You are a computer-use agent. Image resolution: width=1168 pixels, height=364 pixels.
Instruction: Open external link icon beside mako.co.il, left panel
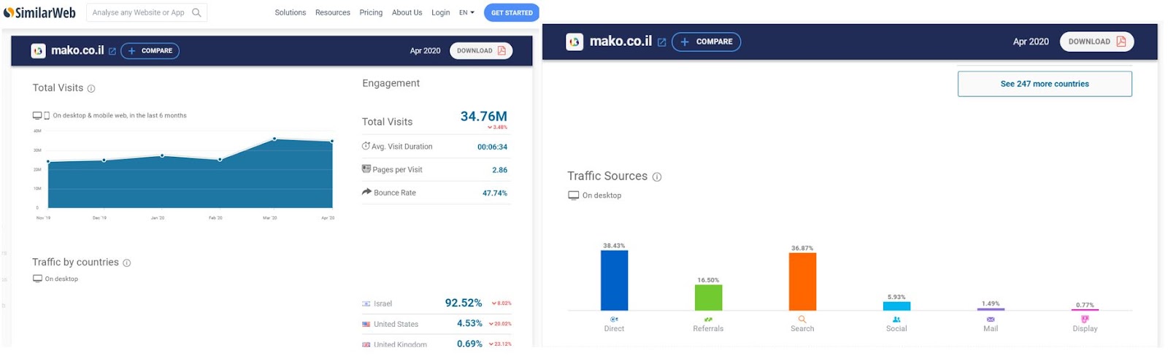(112, 51)
